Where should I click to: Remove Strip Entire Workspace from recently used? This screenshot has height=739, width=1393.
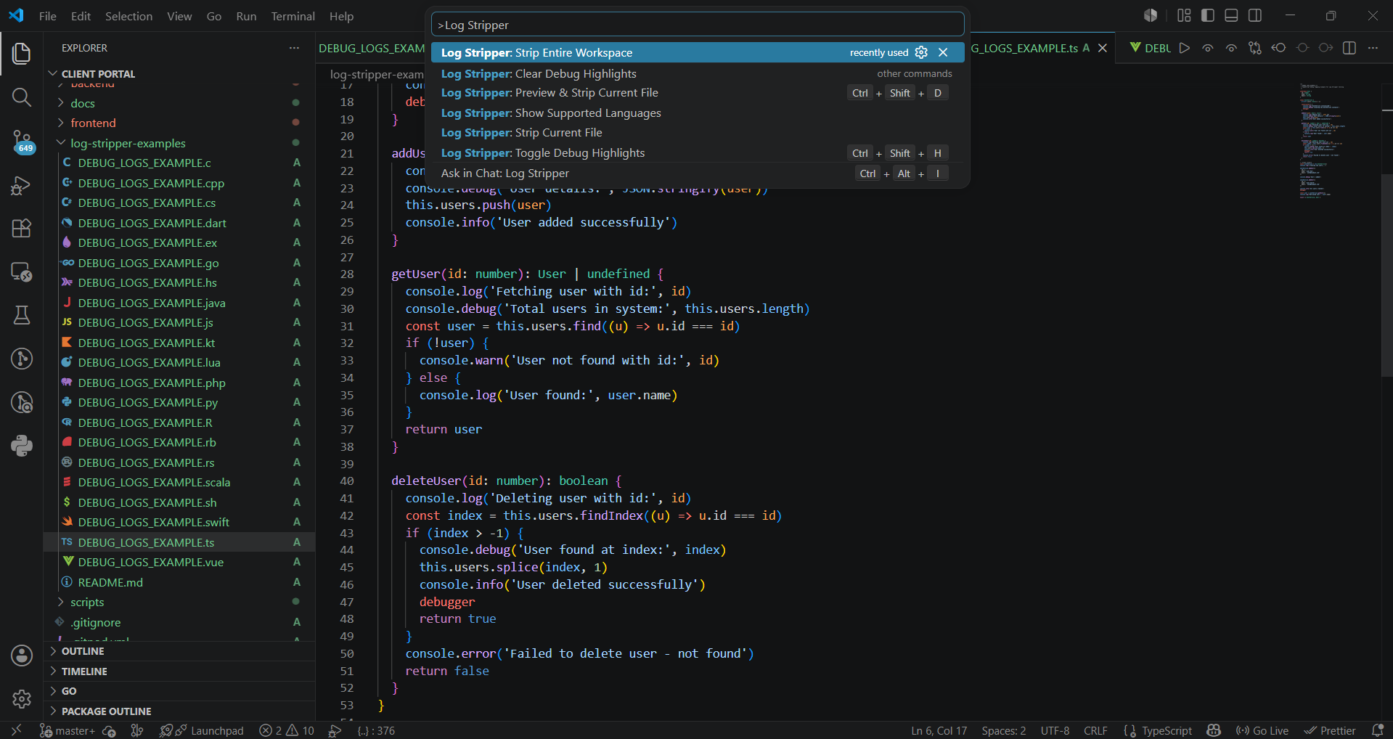tap(943, 52)
